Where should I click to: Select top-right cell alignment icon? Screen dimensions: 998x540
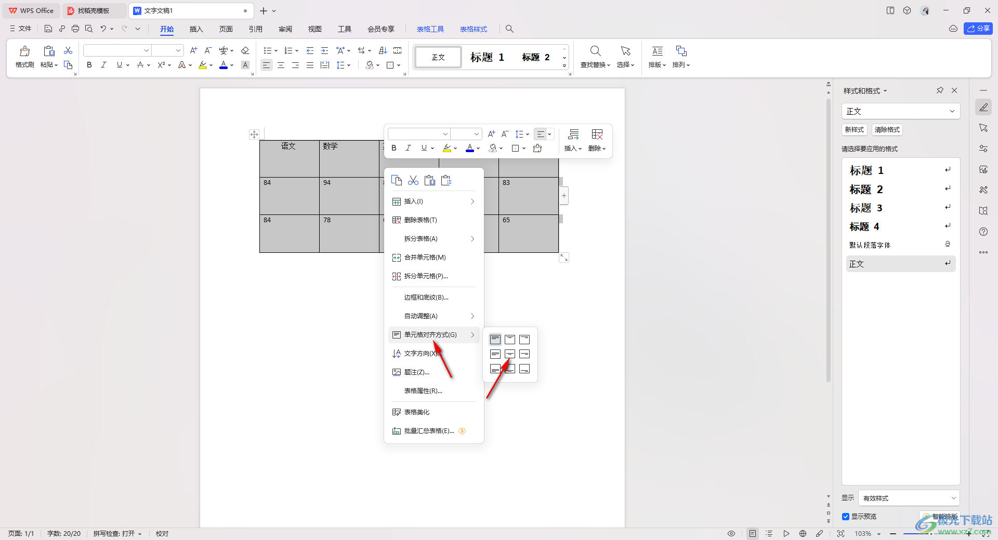(x=524, y=340)
